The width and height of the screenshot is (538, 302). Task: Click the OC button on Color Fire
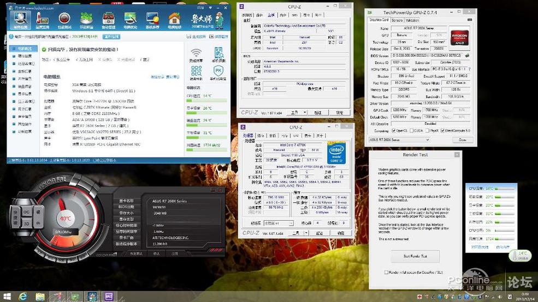(26, 212)
